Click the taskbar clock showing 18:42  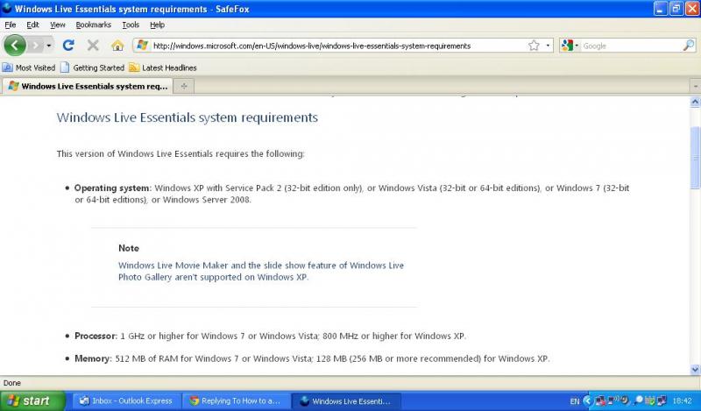pos(683,400)
